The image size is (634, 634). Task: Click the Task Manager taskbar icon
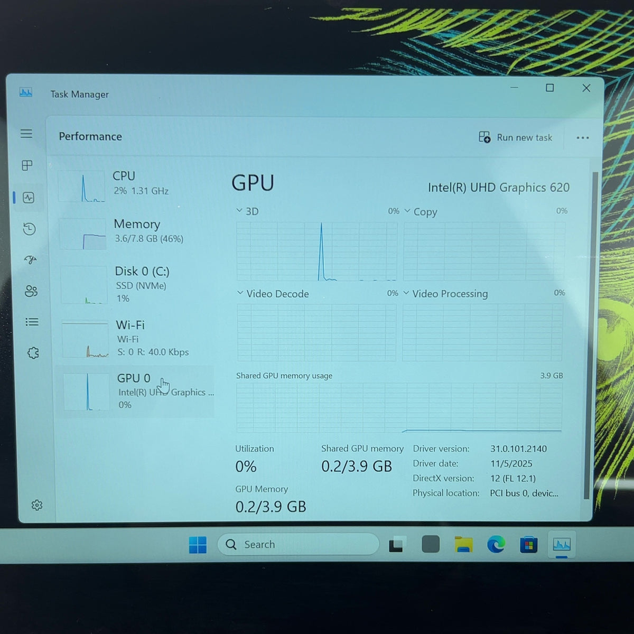561,544
